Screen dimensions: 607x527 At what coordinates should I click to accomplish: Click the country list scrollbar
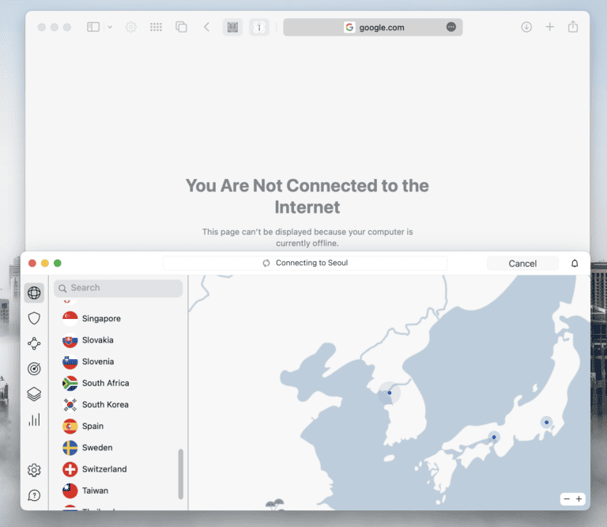[x=181, y=473]
